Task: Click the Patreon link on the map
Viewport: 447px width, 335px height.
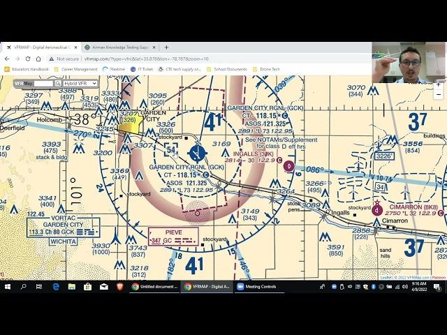Action: 439,278
